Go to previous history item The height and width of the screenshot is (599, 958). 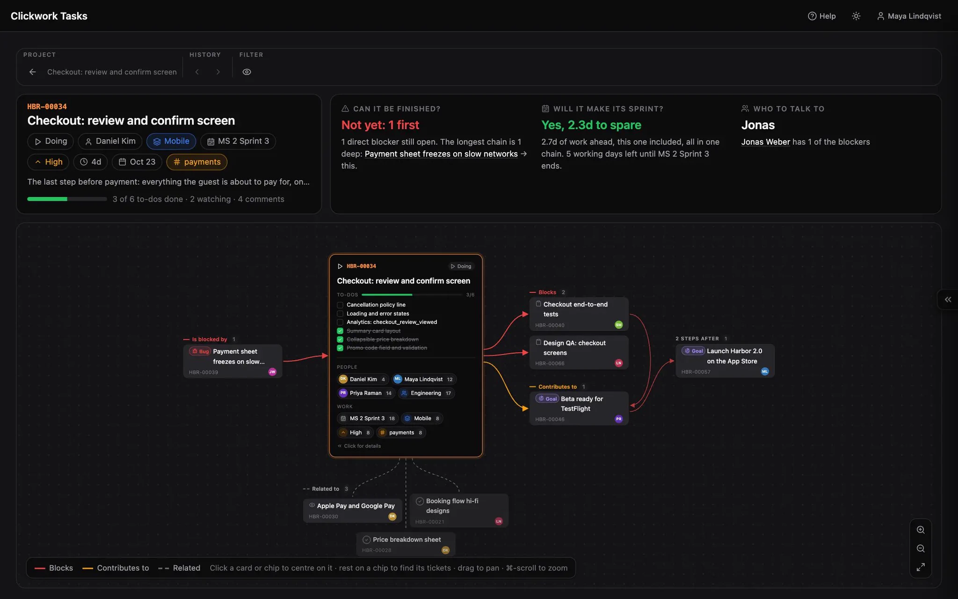(x=197, y=72)
